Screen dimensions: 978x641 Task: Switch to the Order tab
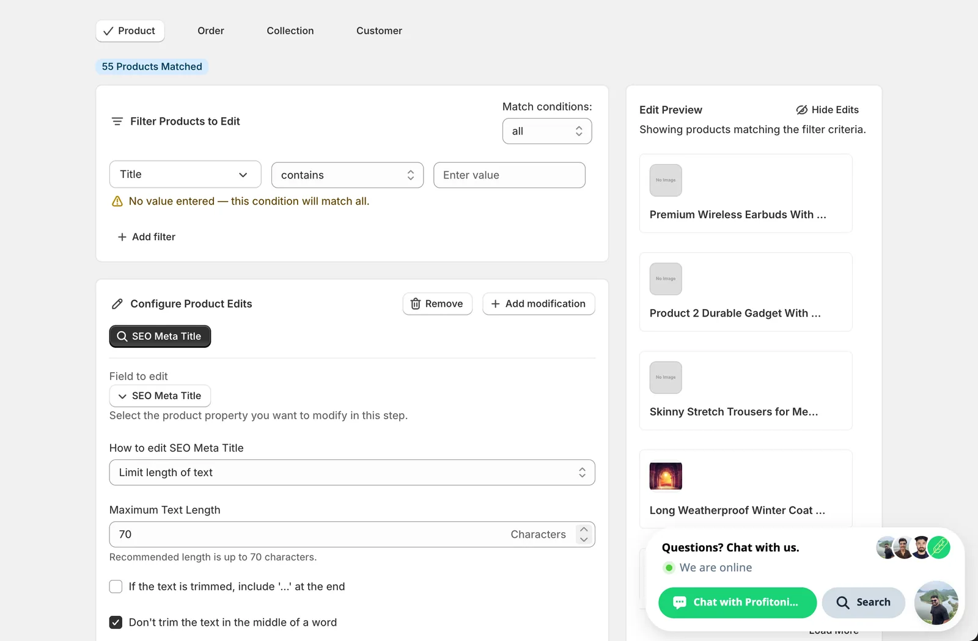pyautogui.click(x=211, y=31)
